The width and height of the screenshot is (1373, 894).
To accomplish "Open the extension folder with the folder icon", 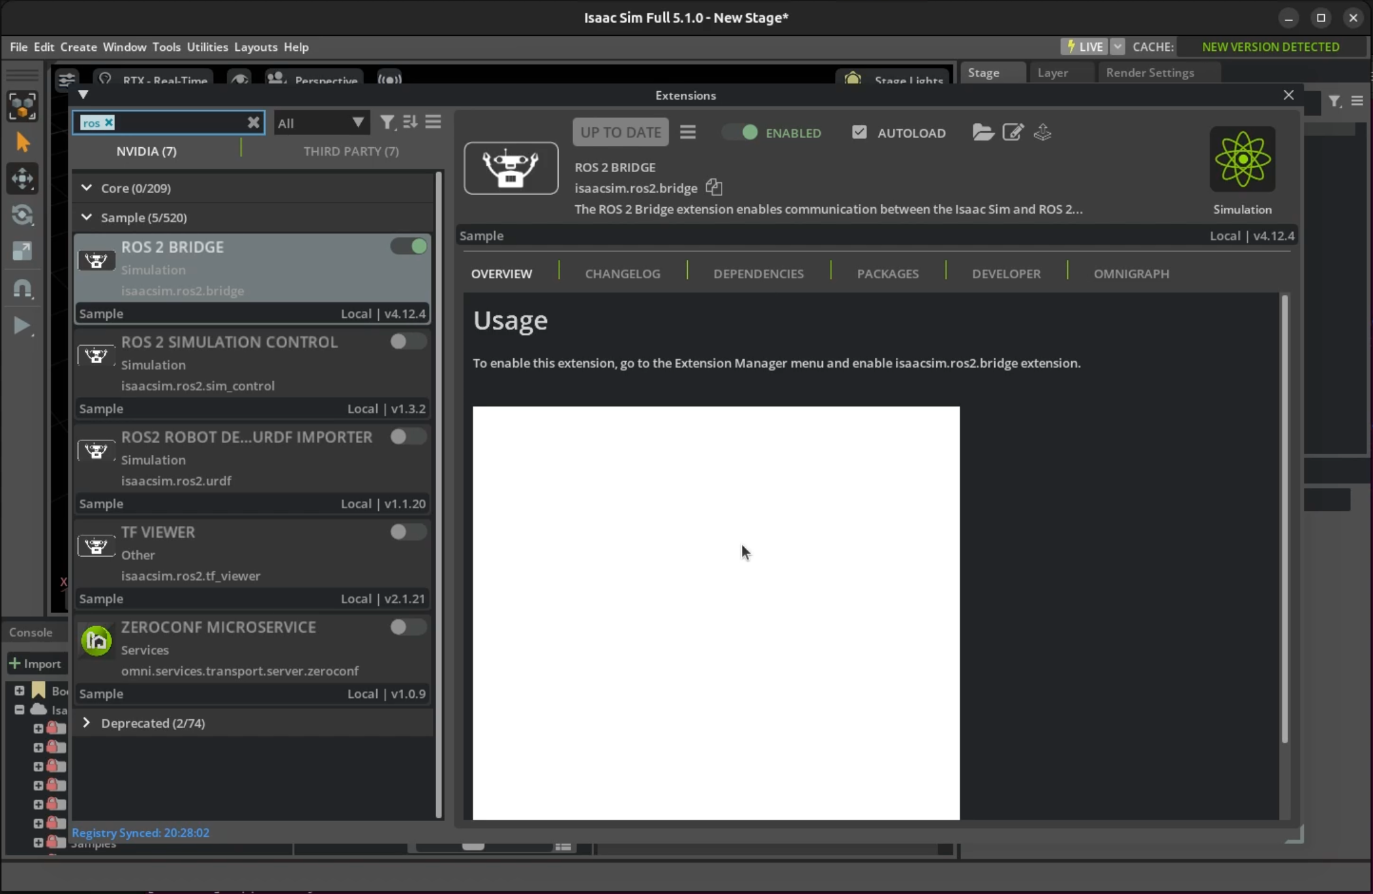I will [x=983, y=132].
